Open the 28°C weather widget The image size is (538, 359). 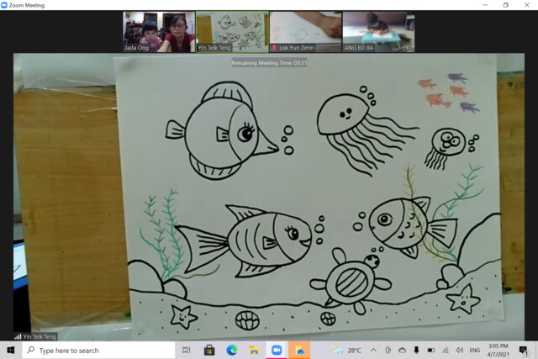[x=348, y=350]
